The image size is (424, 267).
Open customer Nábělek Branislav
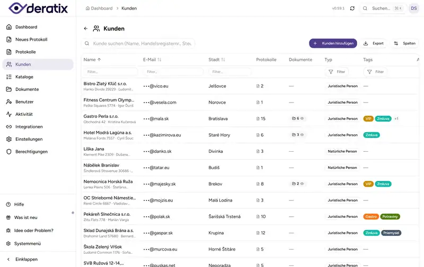click(x=101, y=165)
